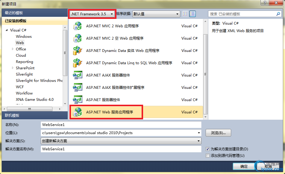Select ASP.NET AJAX 服务器控件扩展程序 text
Image resolution: width=285 pixels, height=174 pixels.
[x=115, y=88]
